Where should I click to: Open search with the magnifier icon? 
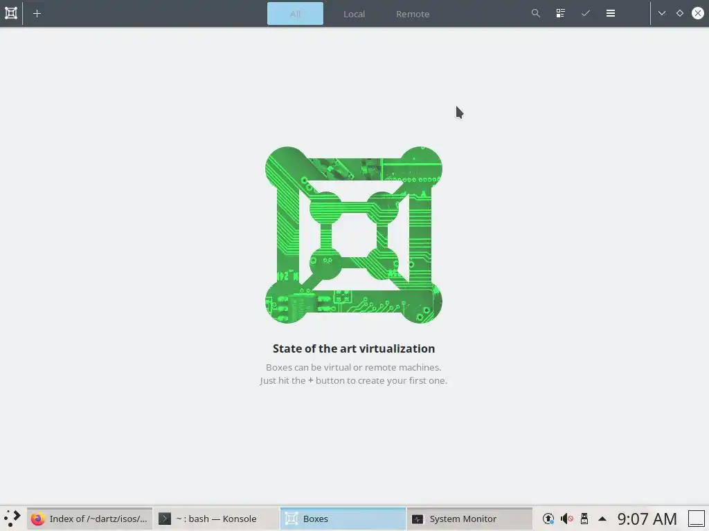click(536, 13)
